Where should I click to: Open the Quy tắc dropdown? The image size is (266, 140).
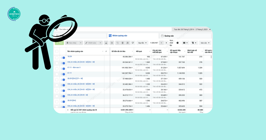(x=142, y=43)
